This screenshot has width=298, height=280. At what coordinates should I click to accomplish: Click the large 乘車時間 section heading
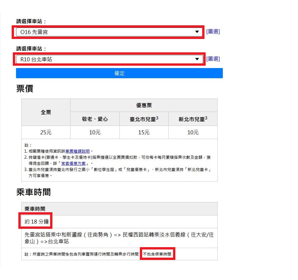(33, 192)
